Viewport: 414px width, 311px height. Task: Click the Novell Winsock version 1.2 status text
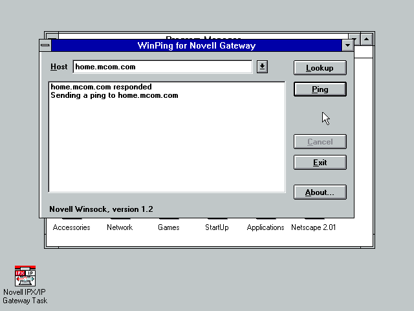(101, 209)
